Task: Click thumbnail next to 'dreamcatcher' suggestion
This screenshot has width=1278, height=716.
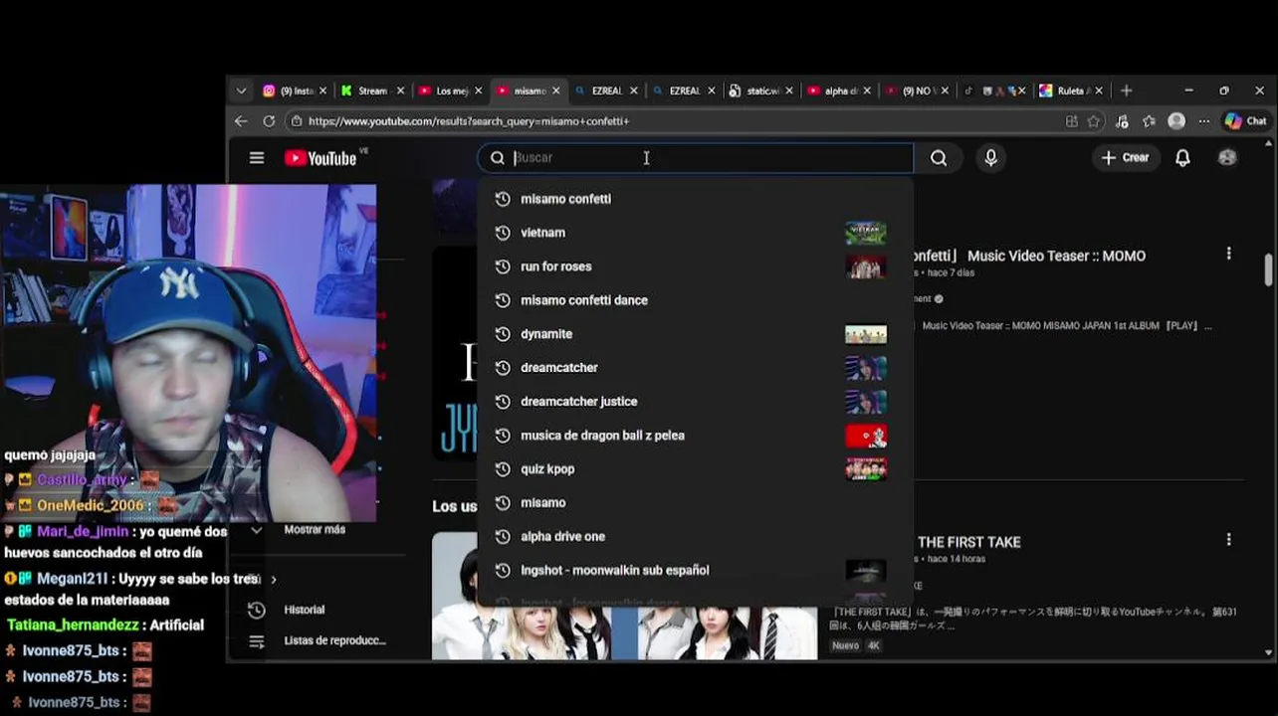Action: (866, 368)
